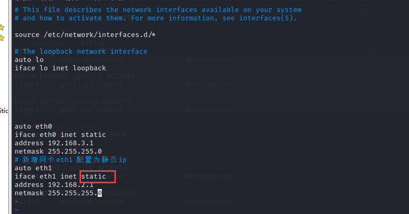
Task: Click 'iface lo inet loopback' line
Action: point(60,68)
